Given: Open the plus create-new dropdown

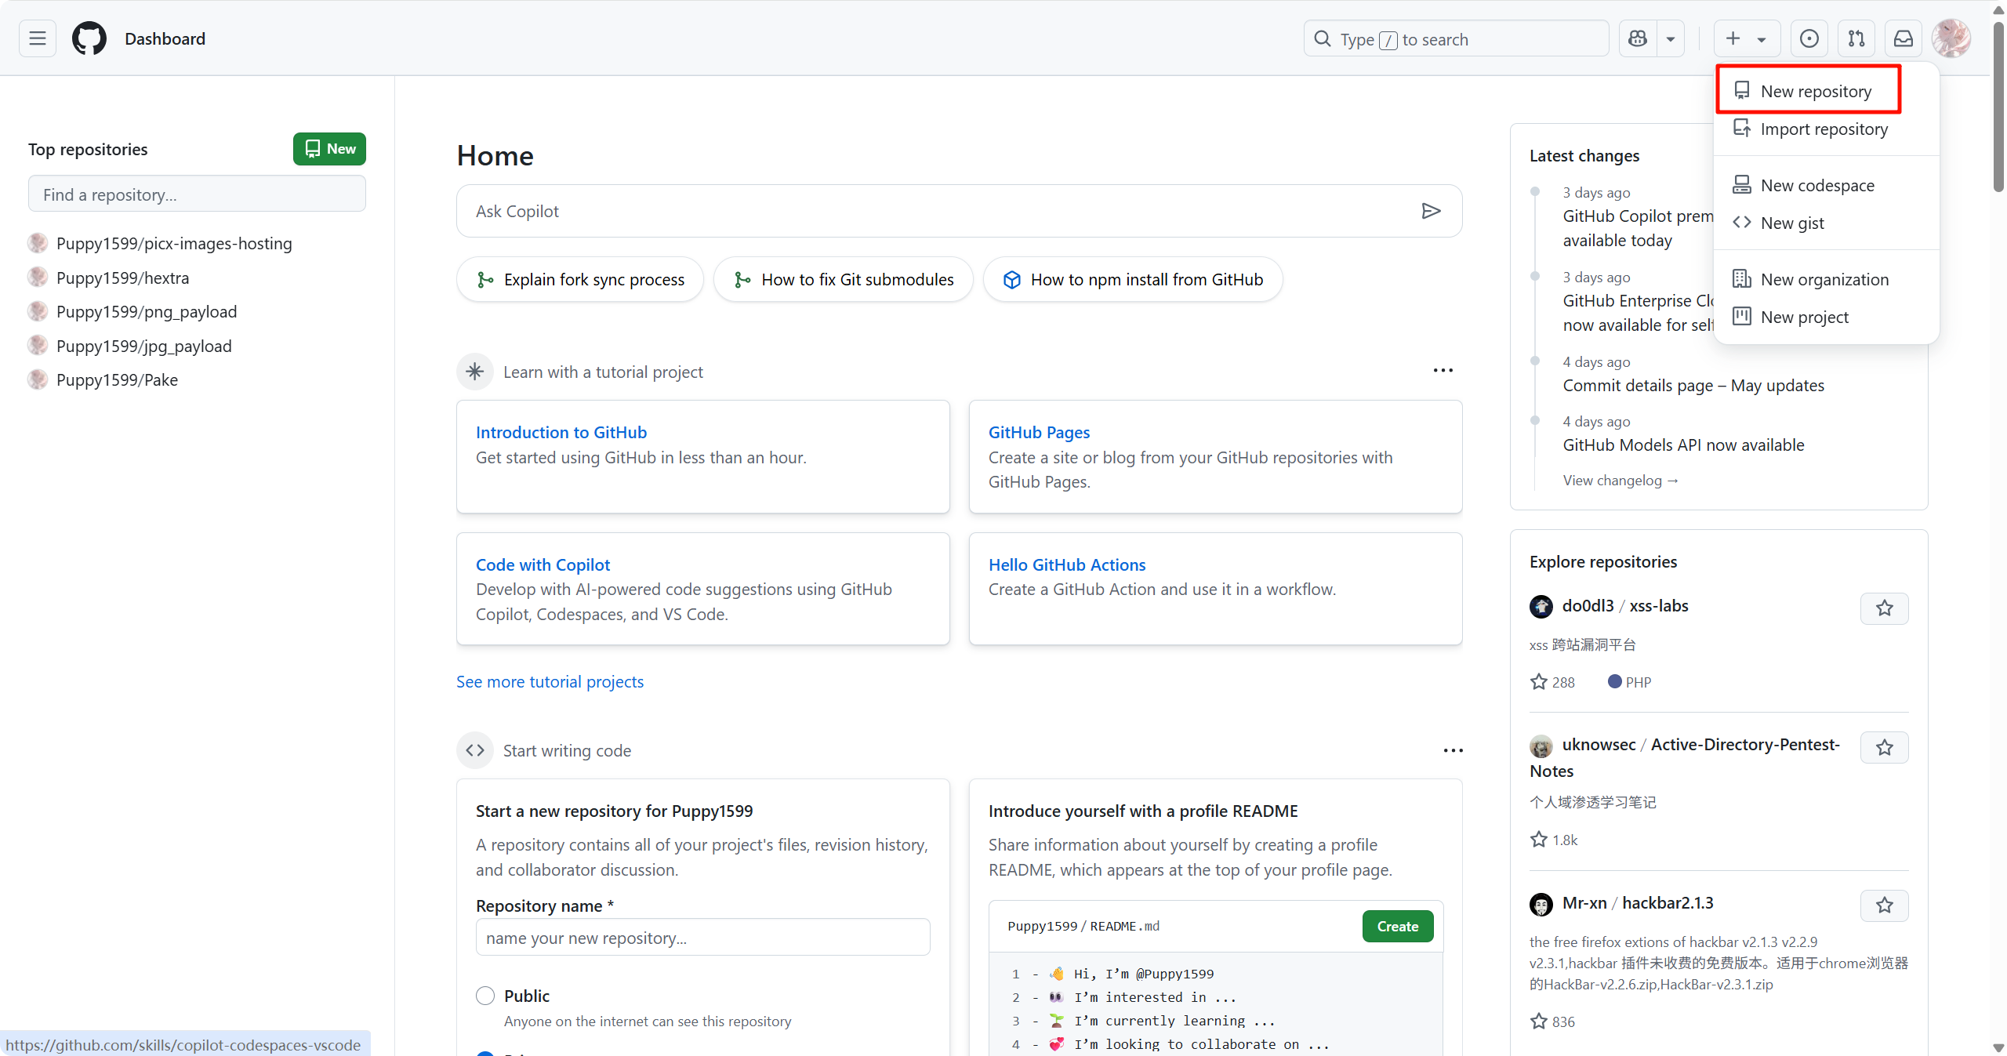Looking at the screenshot, I should pos(1747,38).
